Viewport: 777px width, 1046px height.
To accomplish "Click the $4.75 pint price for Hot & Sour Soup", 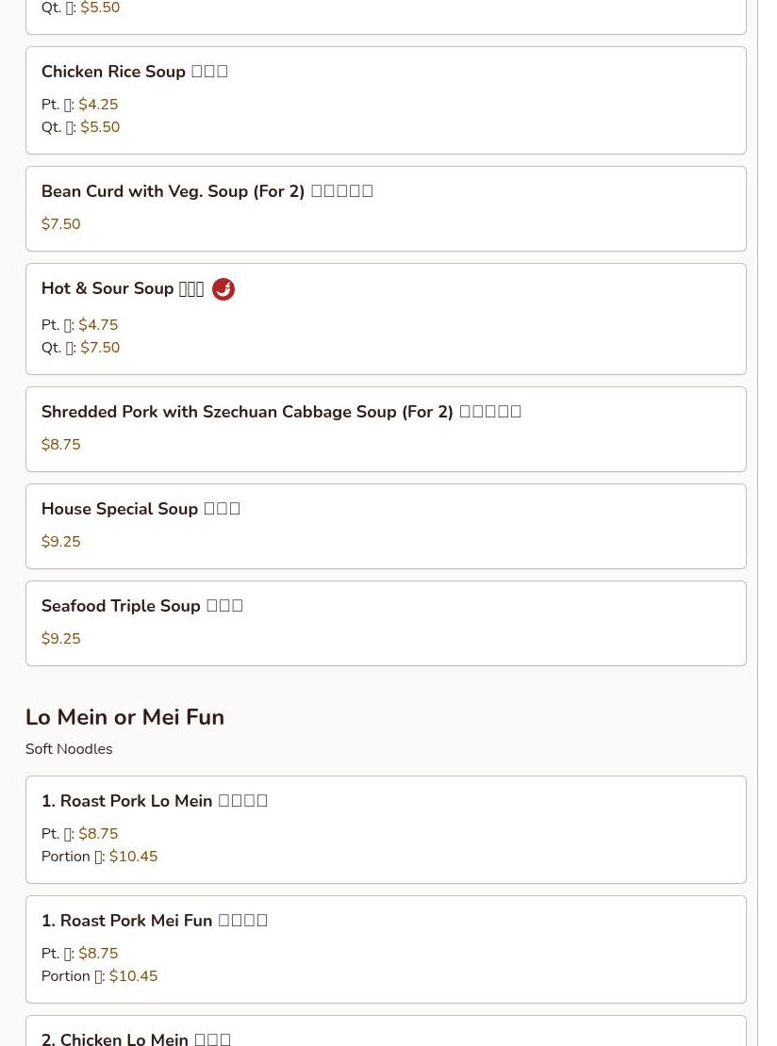I will (x=98, y=325).
